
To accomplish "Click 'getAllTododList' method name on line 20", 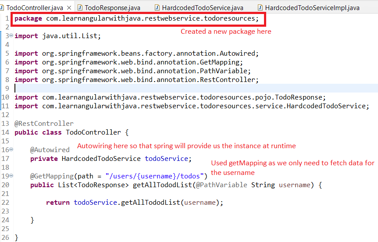I will click(162, 185).
